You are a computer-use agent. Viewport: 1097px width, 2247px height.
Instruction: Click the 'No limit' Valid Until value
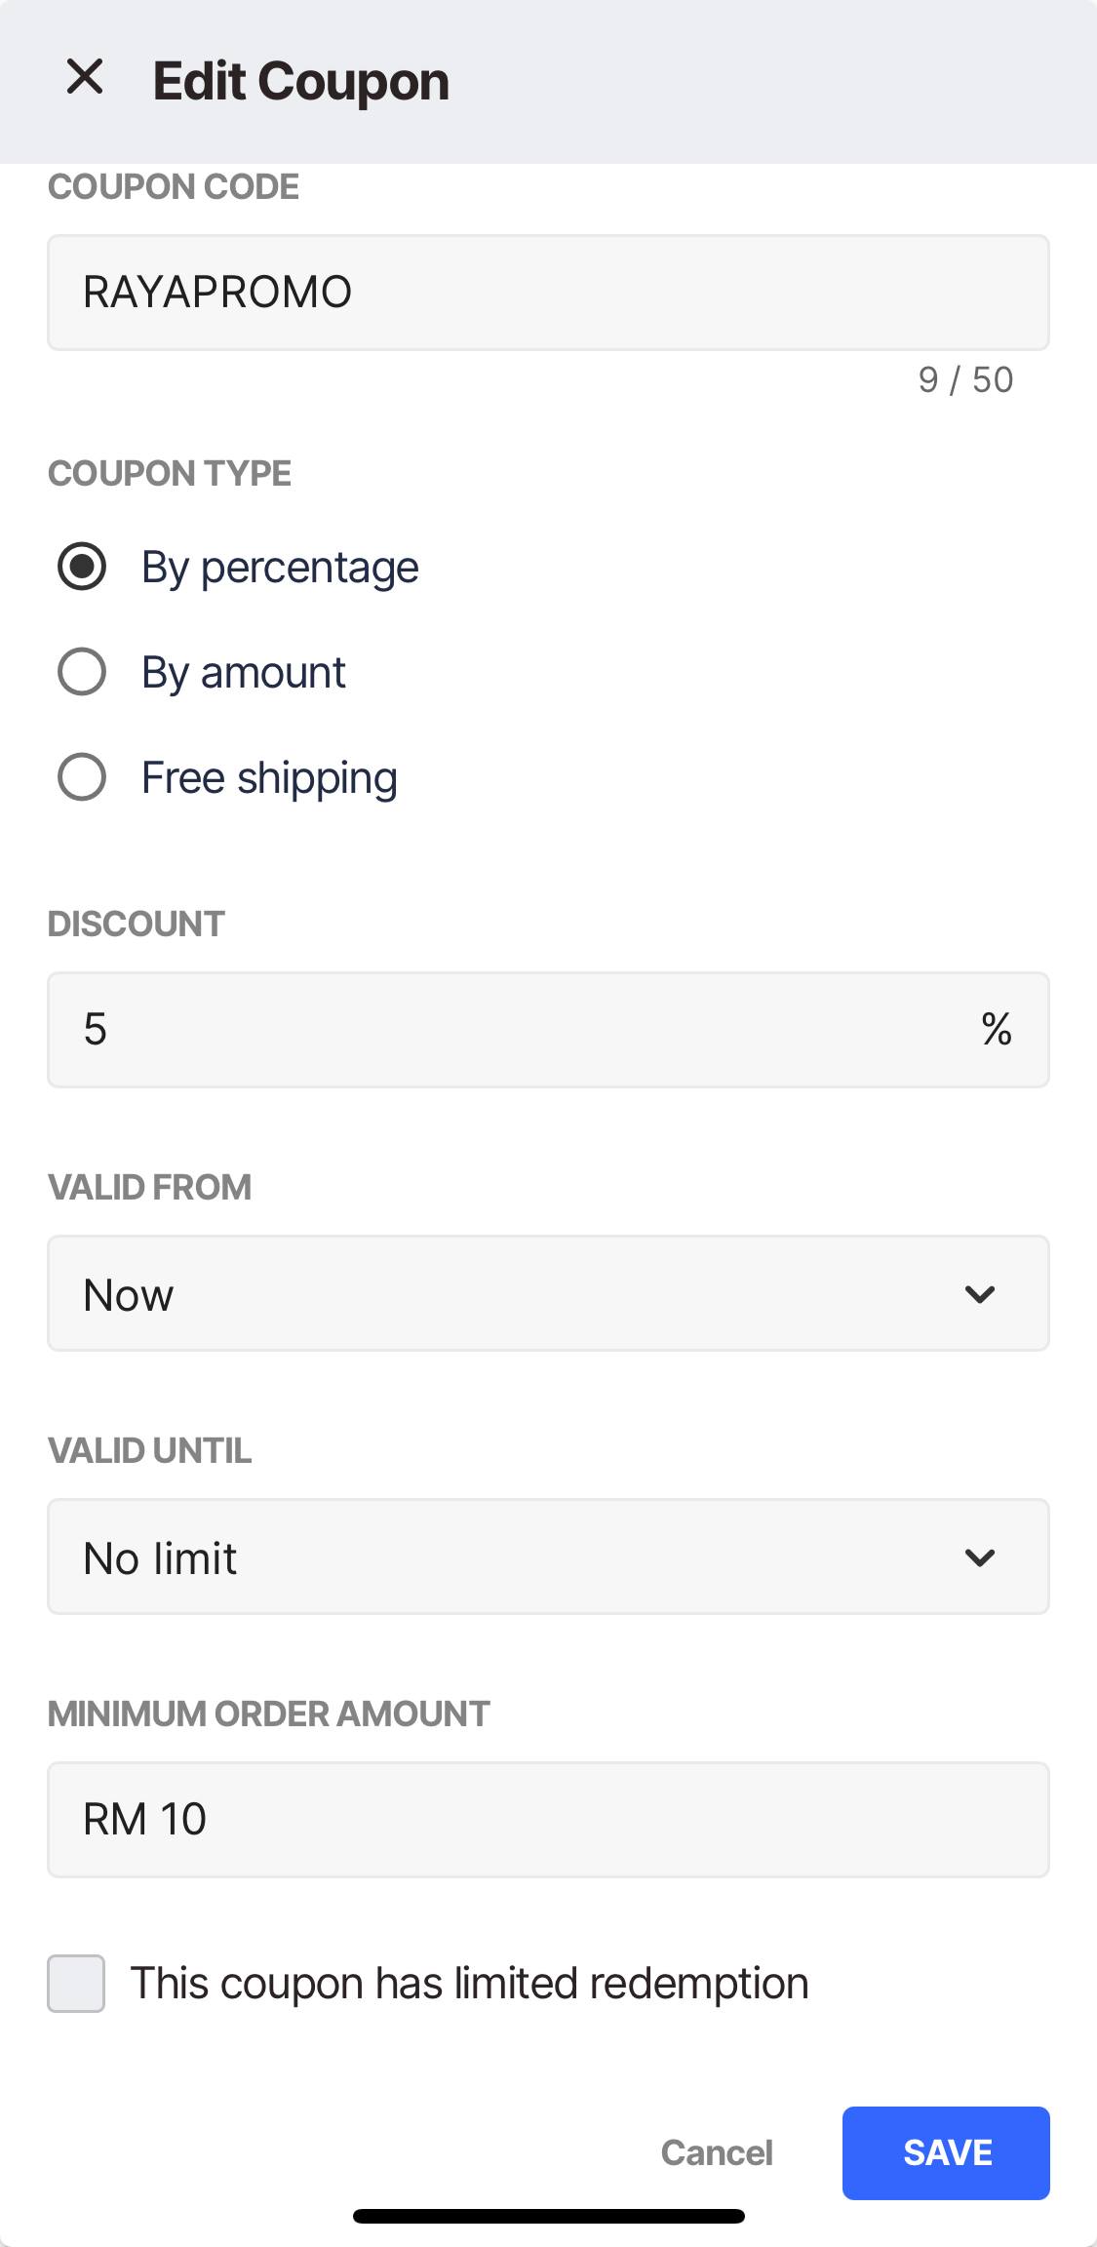tap(160, 1558)
